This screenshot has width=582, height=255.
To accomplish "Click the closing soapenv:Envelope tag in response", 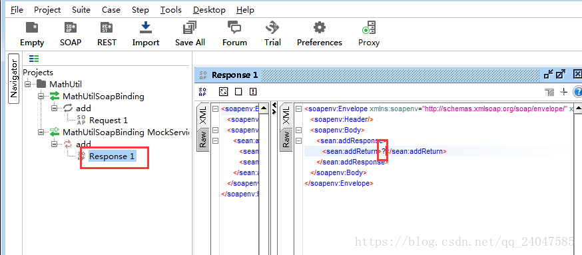I will [x=338, y=183].
